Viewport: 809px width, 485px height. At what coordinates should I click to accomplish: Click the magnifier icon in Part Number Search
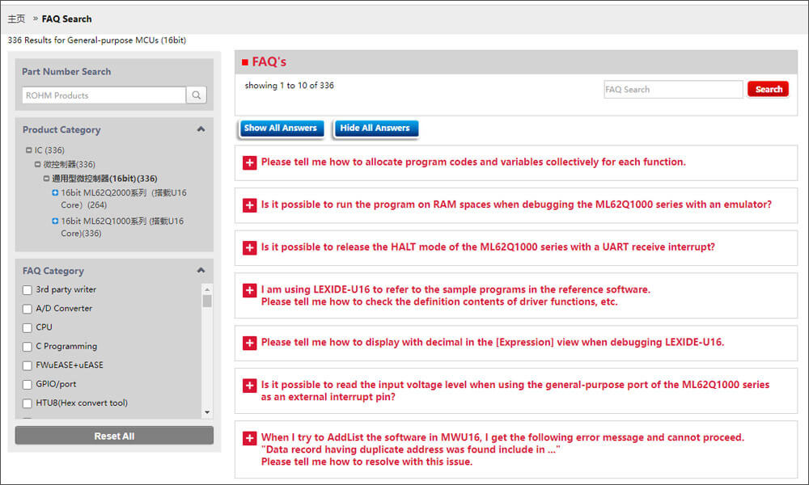point(197,95)
